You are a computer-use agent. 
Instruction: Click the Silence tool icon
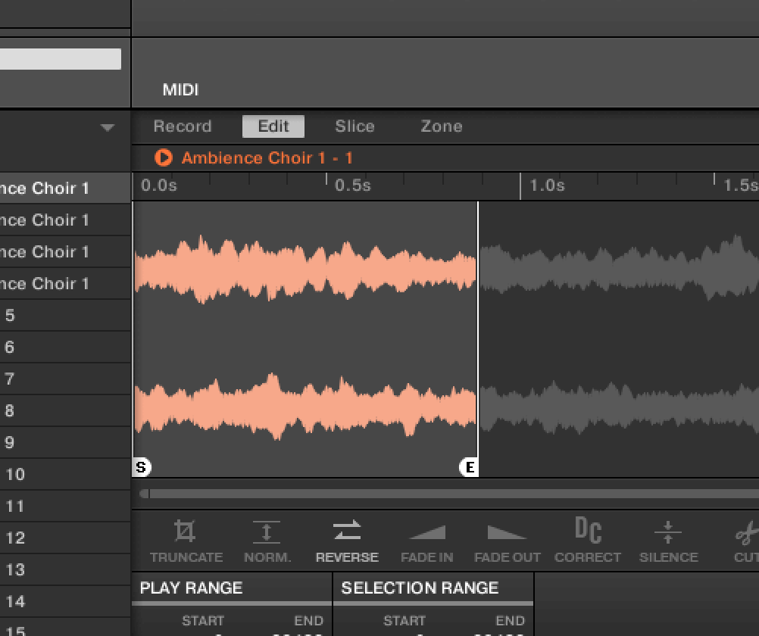[x=668, y=532]
